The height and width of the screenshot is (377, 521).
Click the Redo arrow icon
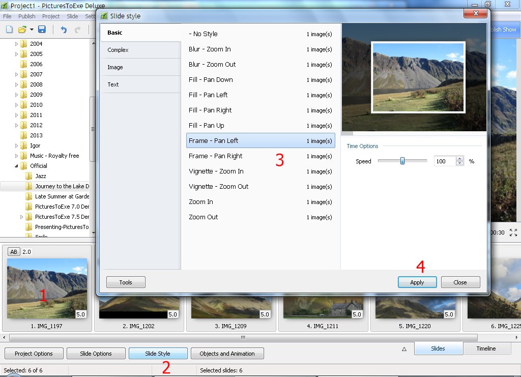click(78, 30)
